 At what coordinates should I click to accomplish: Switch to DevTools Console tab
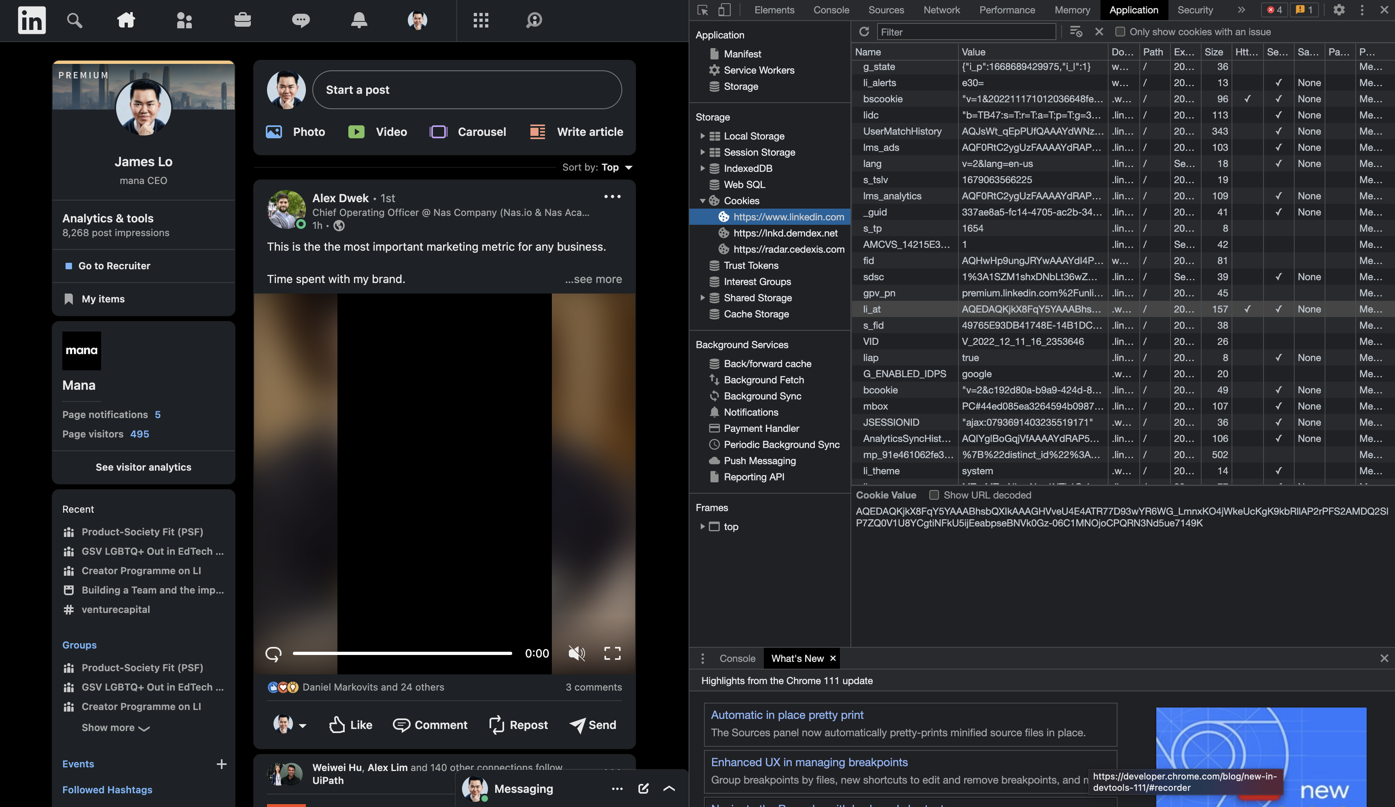[831, 10]
